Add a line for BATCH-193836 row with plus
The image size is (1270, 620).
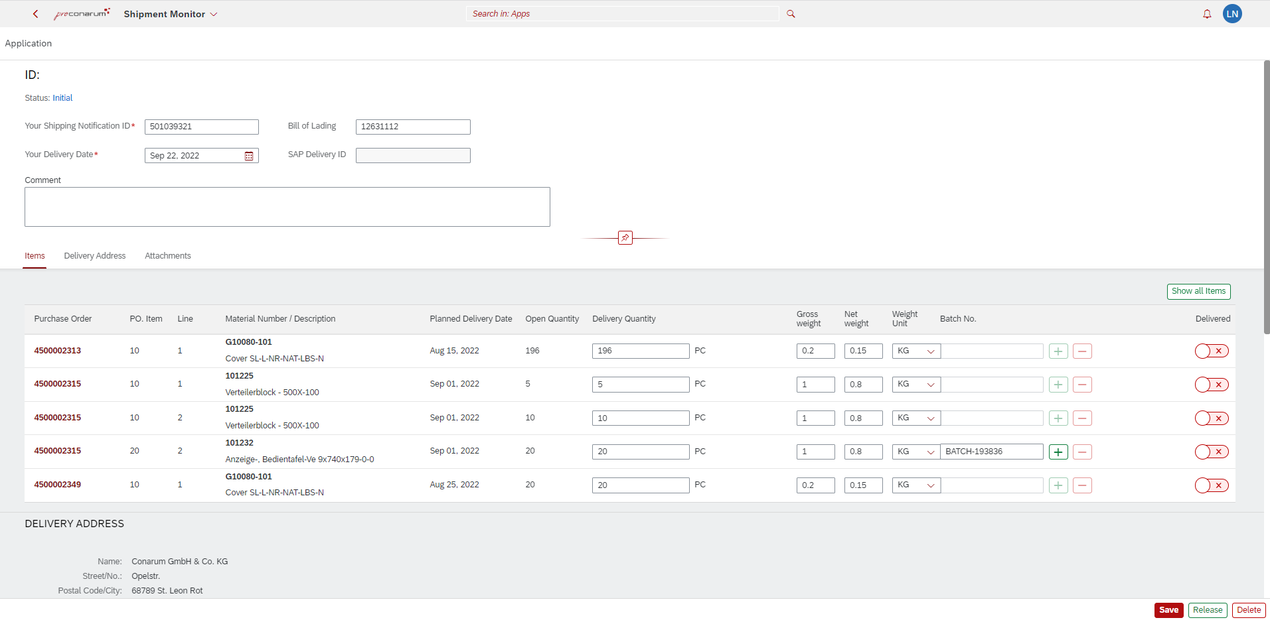click(x=1058, y=452)
